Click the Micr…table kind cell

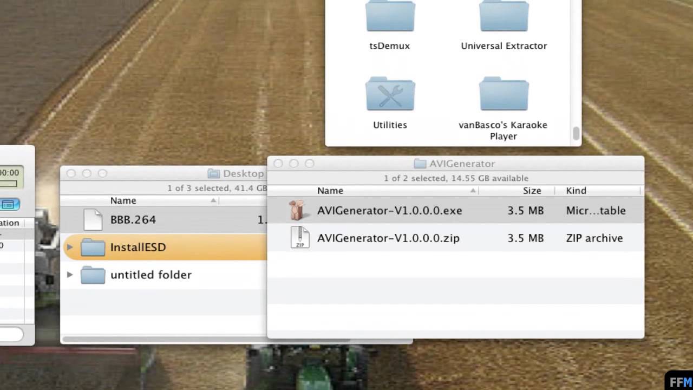596,211
